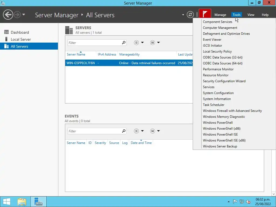The height and width of the screenshot is (207, 276).
Task: Sort by Server Name in Servers table
Action: coord(76,54)
